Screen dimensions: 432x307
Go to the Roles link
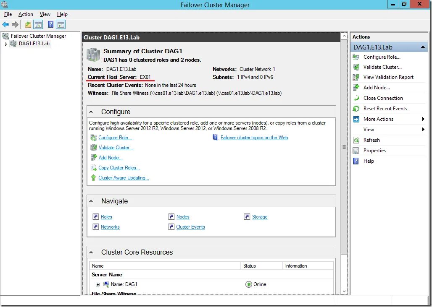pyautogui.click(x=106, y=217)
